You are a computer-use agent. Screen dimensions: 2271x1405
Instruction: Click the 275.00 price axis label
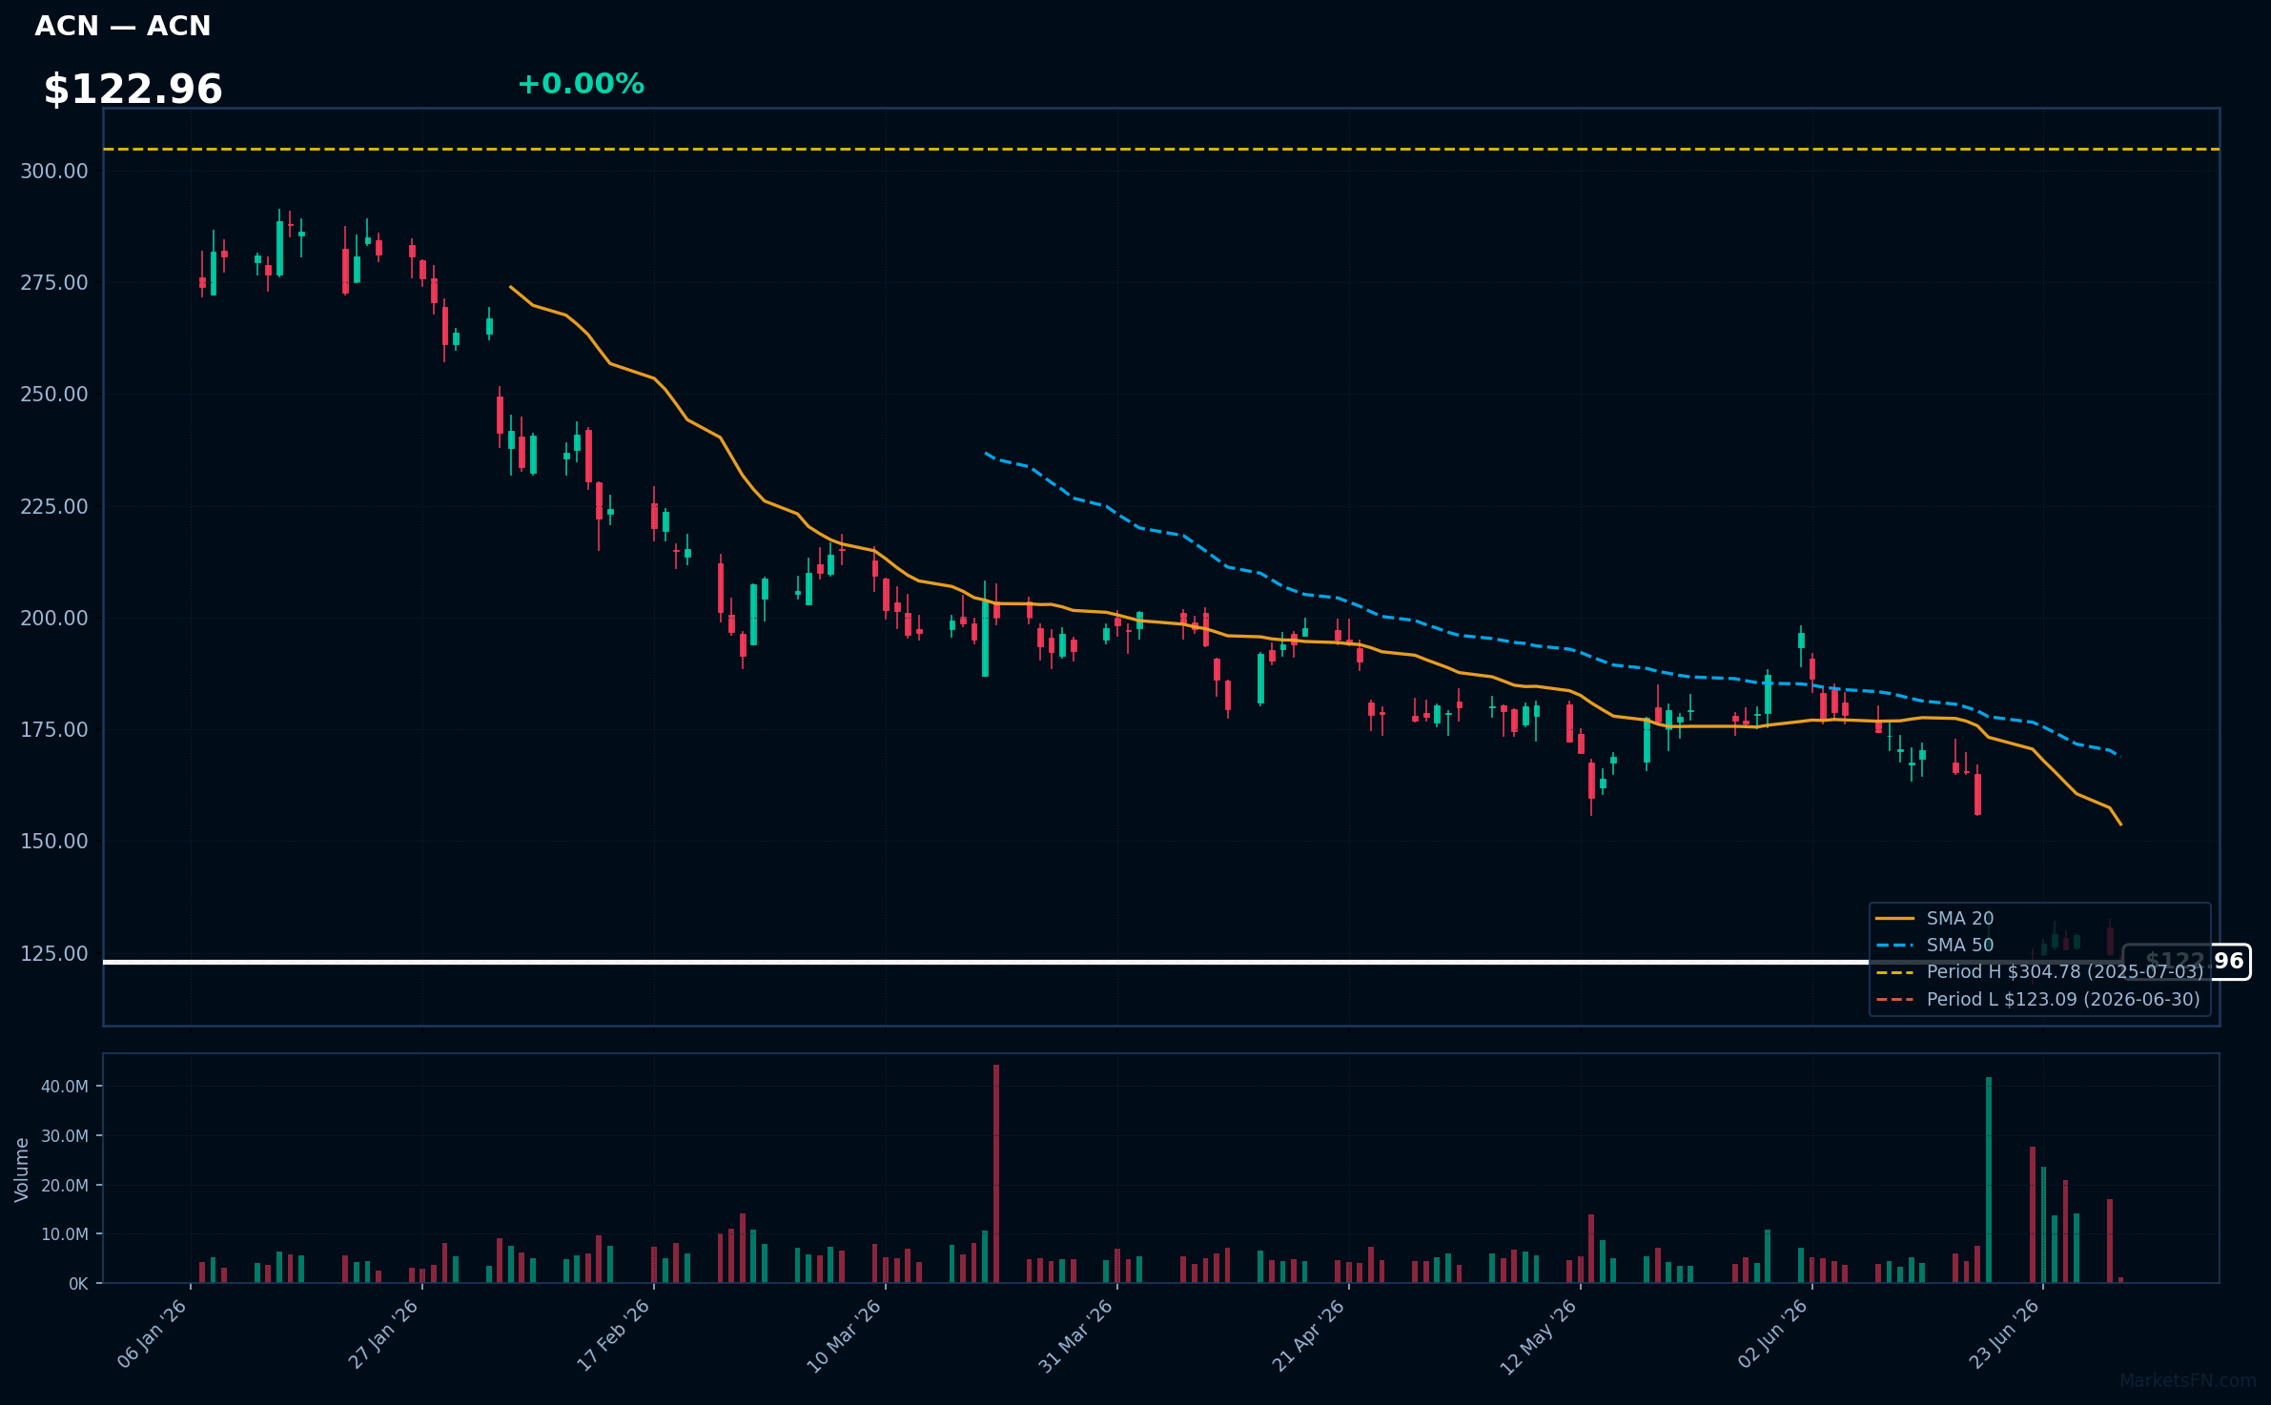point(54,283)
